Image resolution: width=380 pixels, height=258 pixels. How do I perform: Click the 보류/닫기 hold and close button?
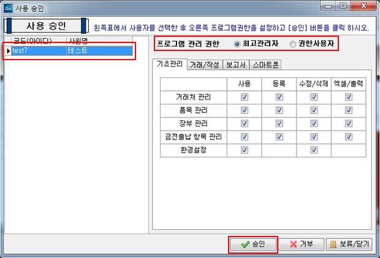pos(349,244)
